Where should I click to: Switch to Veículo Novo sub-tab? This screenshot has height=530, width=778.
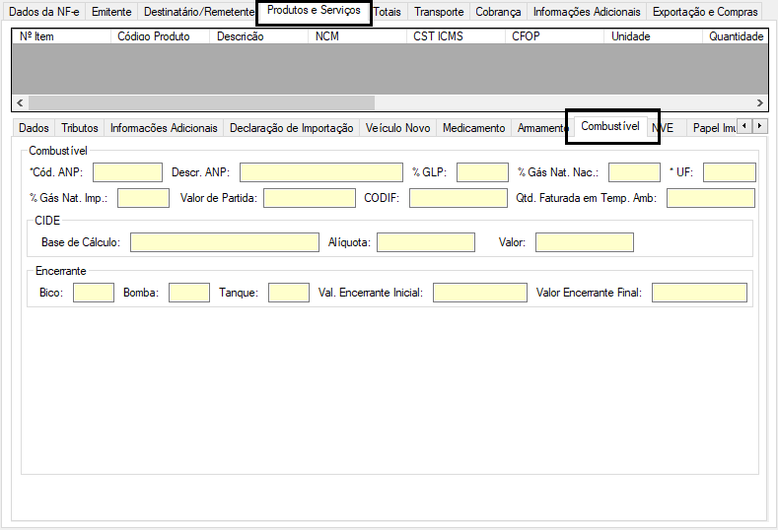(x=398, y=128)
